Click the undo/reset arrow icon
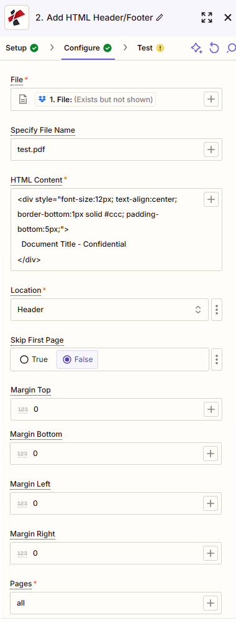Image resolution: width=236 pixels, height=628 pixels. point(214,48)
